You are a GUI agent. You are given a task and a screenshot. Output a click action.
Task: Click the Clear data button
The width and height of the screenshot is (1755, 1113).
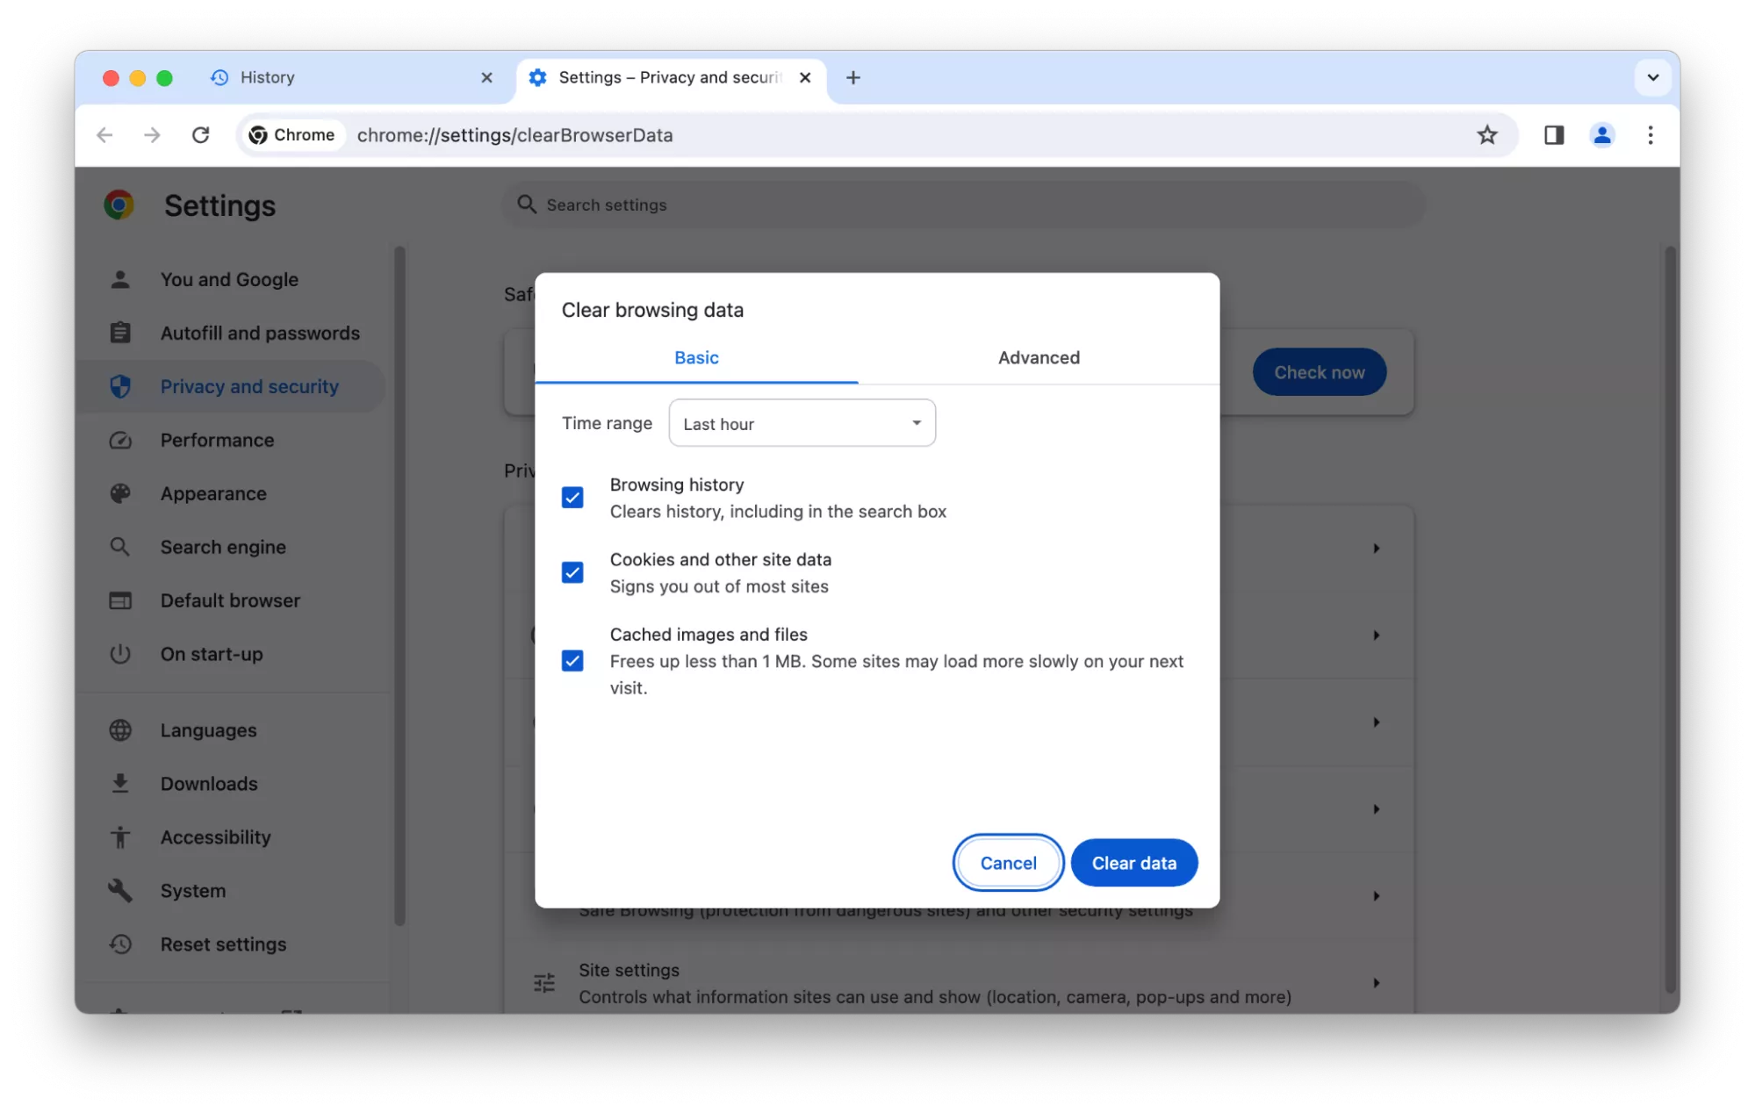pos(1134,863)
